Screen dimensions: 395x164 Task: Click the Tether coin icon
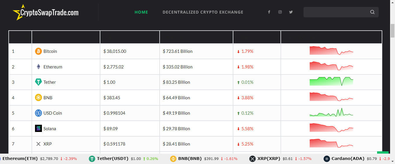click(38, 82)
